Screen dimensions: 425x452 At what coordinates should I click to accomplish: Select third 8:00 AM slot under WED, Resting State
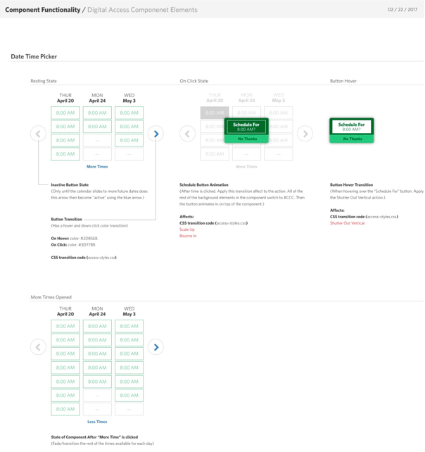[129, 140]
